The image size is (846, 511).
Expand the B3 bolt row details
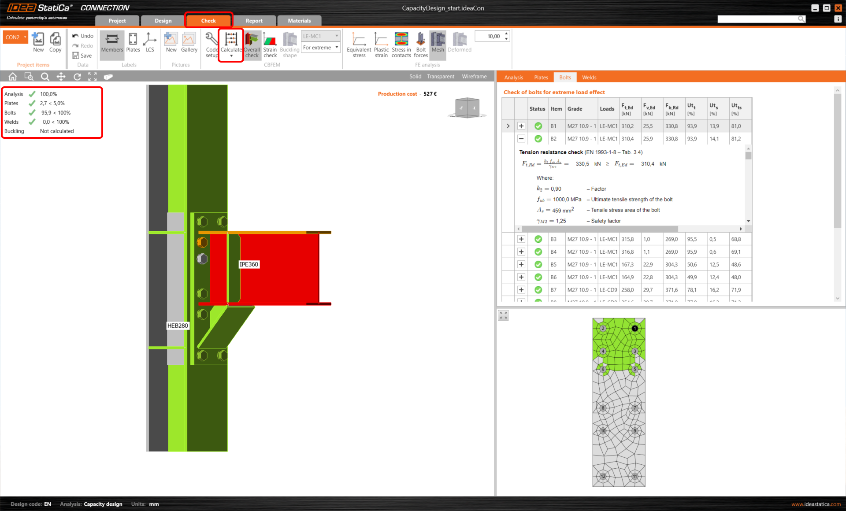pos(521,239)
